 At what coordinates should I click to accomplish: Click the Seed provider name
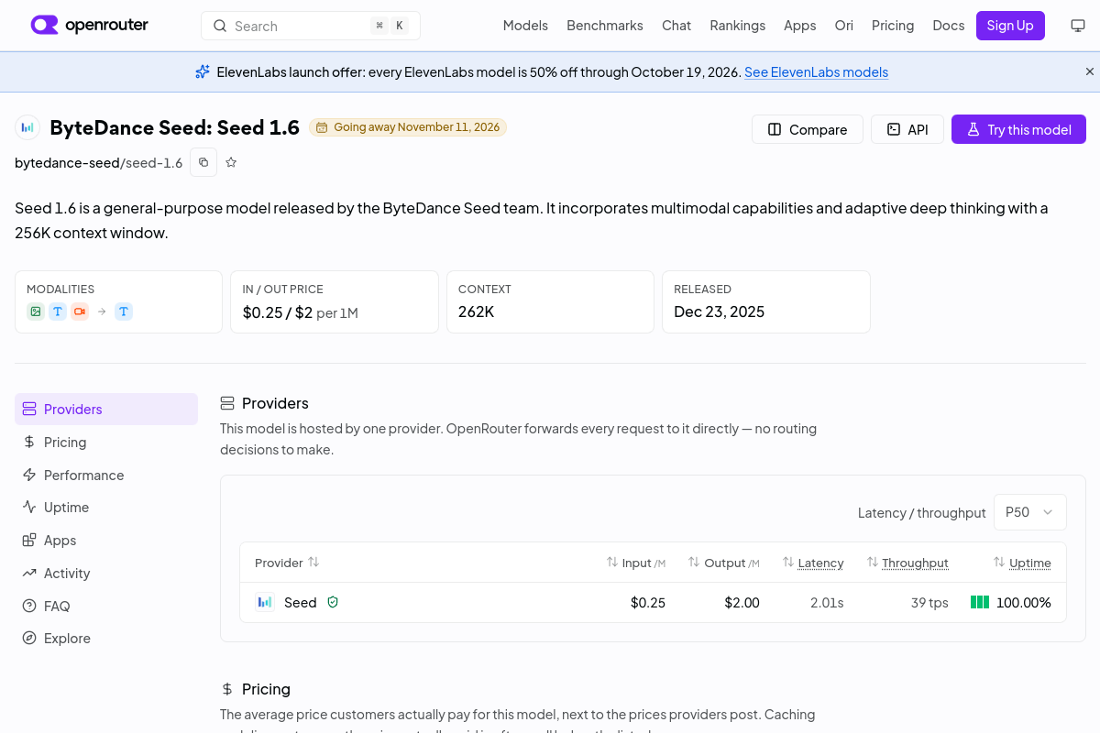coord(301,603)
